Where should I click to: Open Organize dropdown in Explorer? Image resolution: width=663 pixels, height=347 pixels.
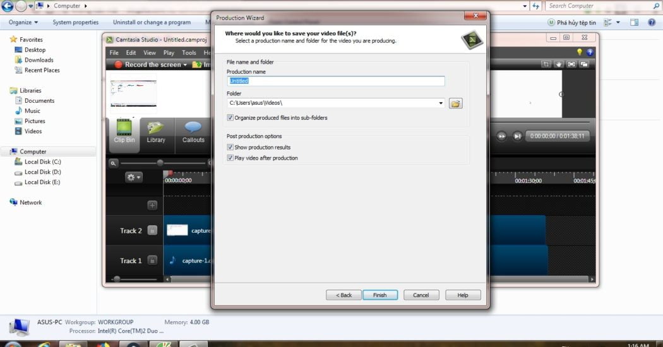click(x=23, y=22)
